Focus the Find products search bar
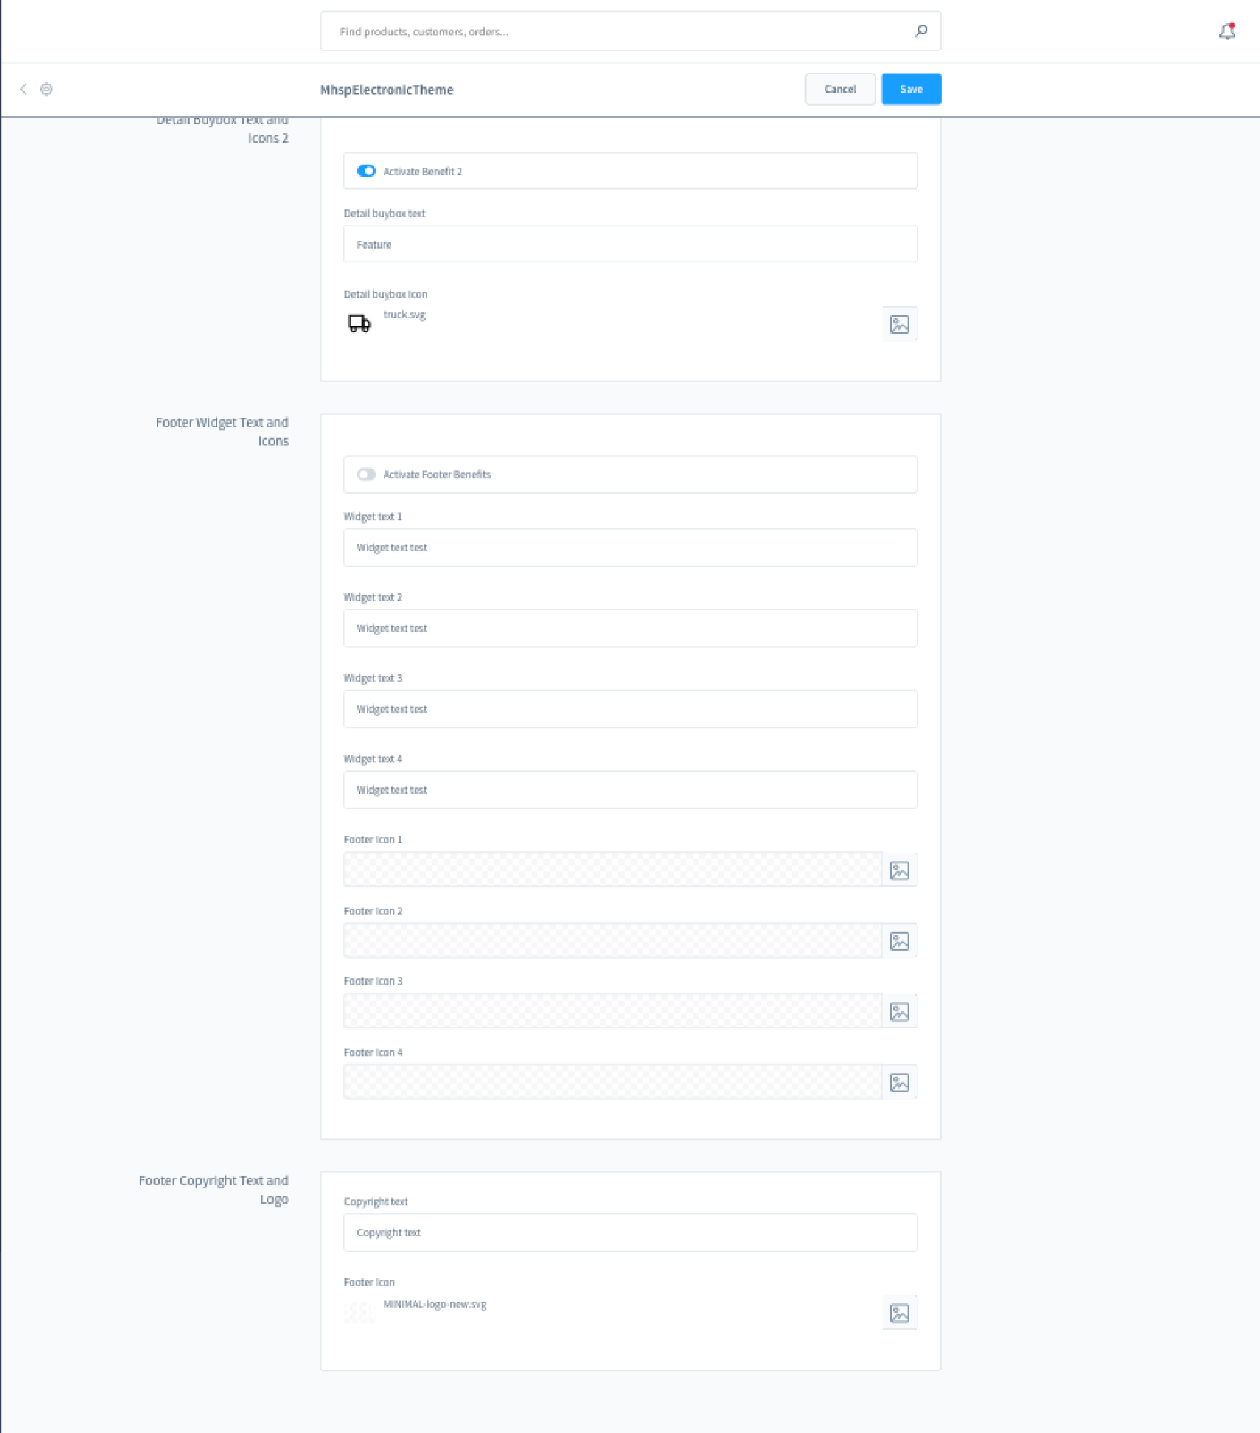1260x1433 pixels. [x=617, y=31]
